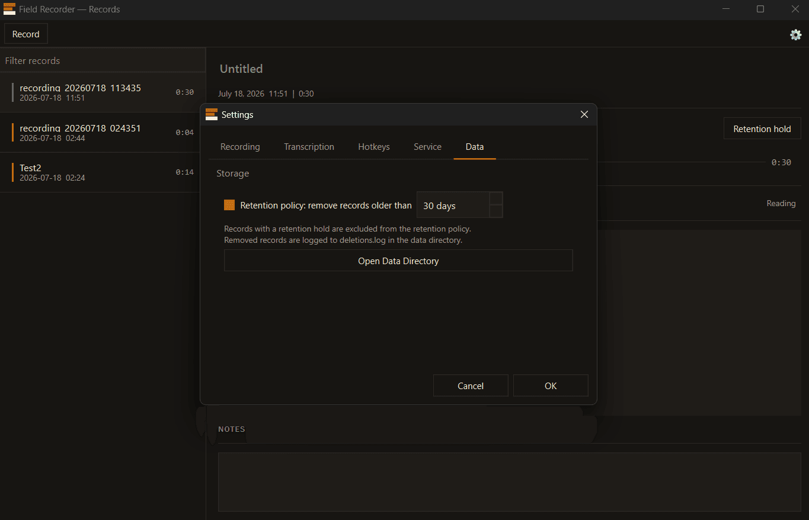809x520 pixels.
Task: Click the Storage section heading
Action: click(x=233, y=174)
